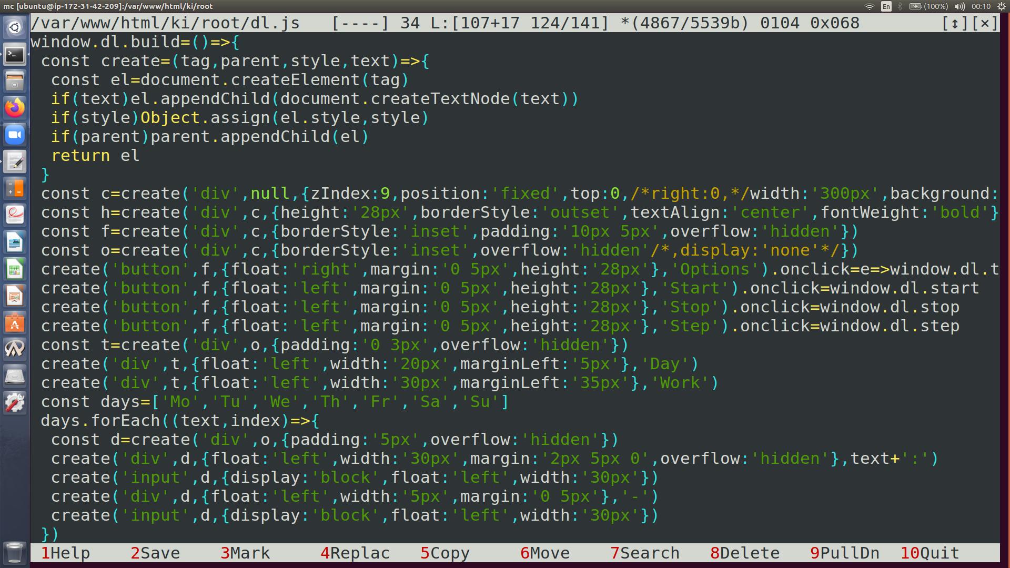Open the Zoom app icon

15,135
